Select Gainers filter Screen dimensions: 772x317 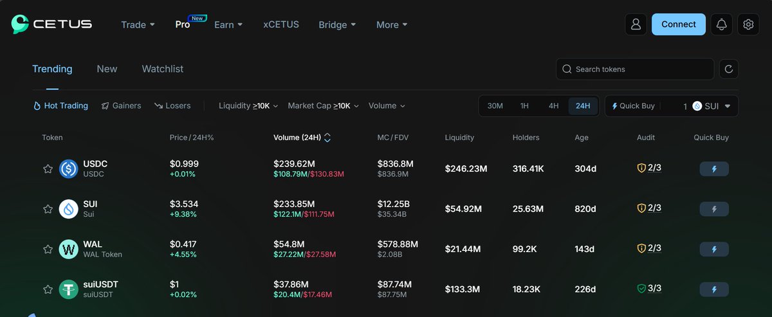click(x=121, y=105)
